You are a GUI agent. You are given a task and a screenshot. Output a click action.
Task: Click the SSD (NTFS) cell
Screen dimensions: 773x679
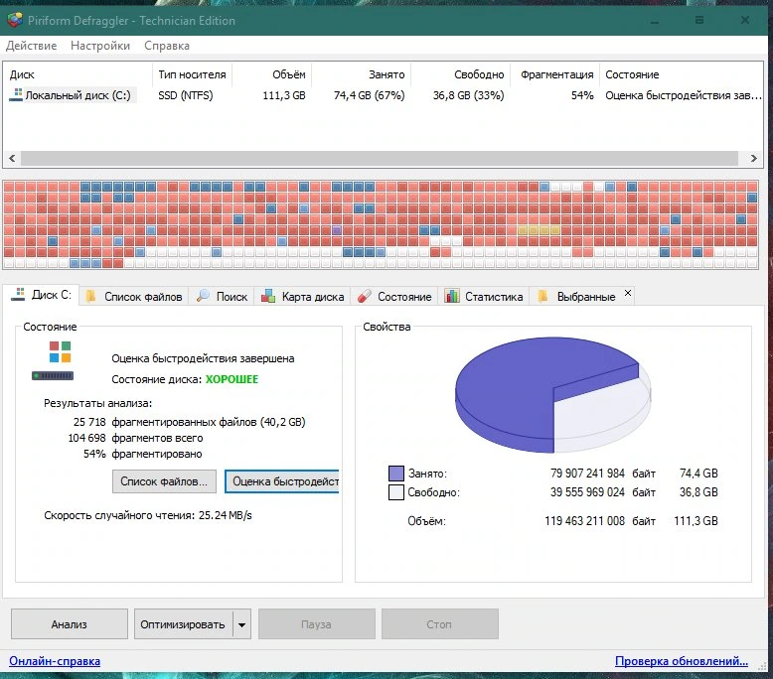[186, 95]
